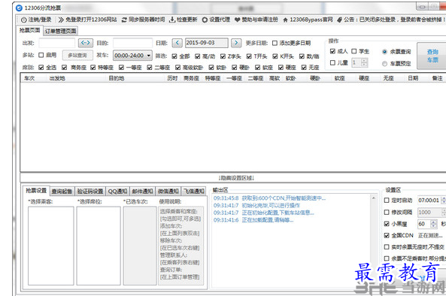
Task: Open the 查询起售 tab
Action: tap(62, 192)
